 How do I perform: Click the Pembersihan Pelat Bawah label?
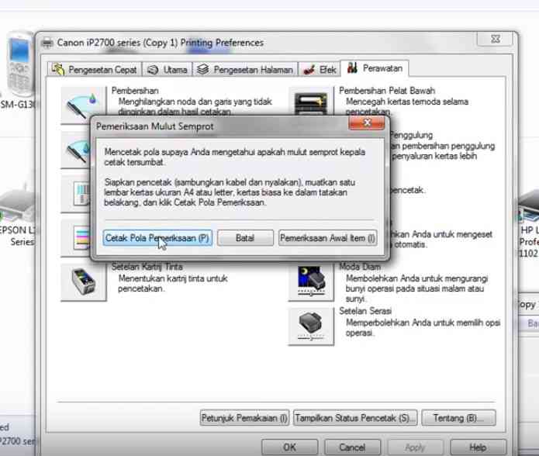pos(387,91)
